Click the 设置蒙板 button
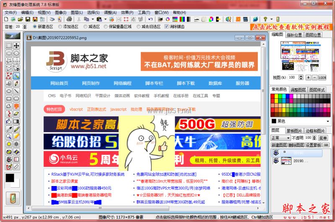 click(x=313, y=145)
